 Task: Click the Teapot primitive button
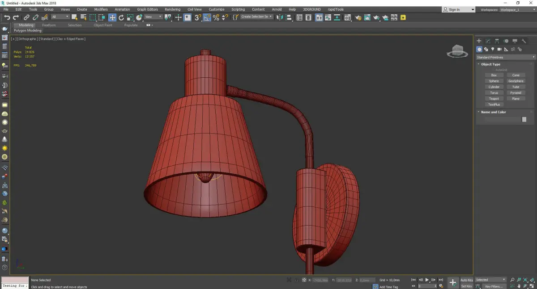tap(494, 99)
